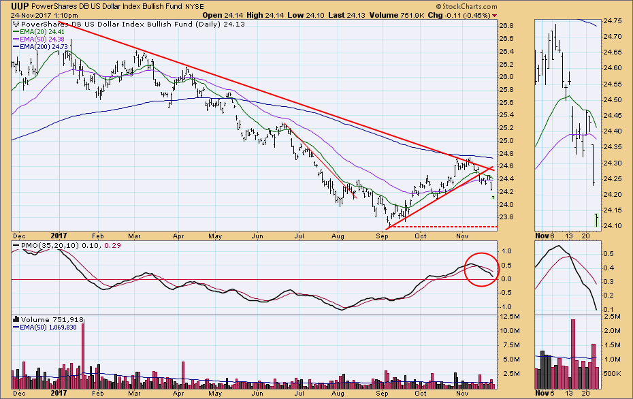Click the Volume 751.9K header value
The width and height of the screenshot is (633, 399).
[x=396, y=16]
